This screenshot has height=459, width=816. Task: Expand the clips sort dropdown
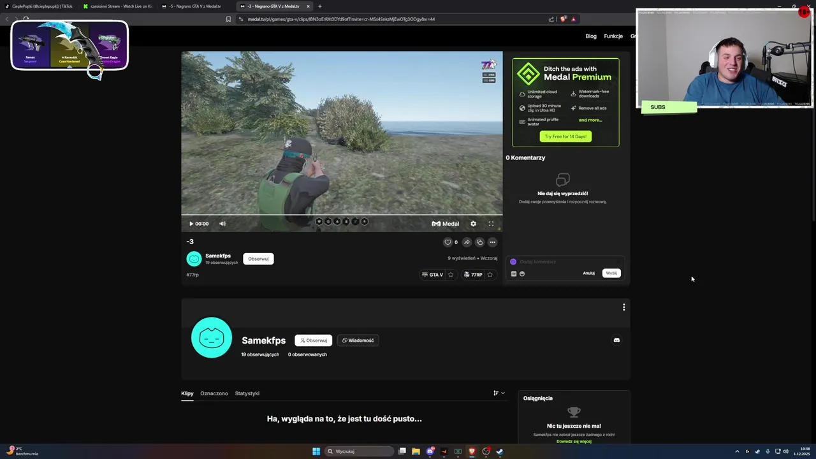pos(499,393)
